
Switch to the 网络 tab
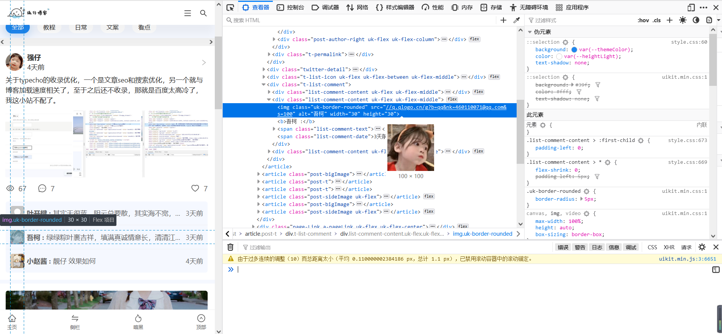click(357, 8)
